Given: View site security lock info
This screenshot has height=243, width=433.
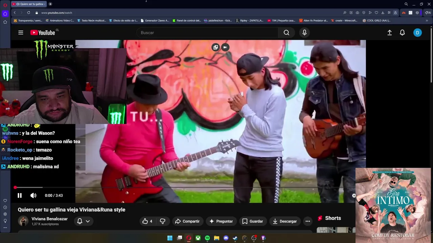Looking at the screenshot, I should coord(37,12).
